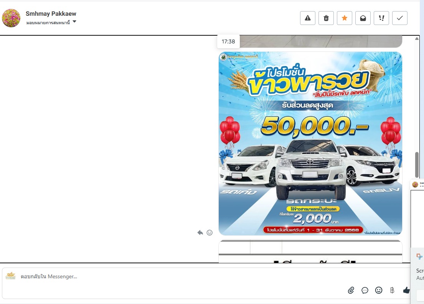The height and width of the screenshot is (304, 424).
Task: Open the small chat avatar at right edge
Action: coord(415,185)
